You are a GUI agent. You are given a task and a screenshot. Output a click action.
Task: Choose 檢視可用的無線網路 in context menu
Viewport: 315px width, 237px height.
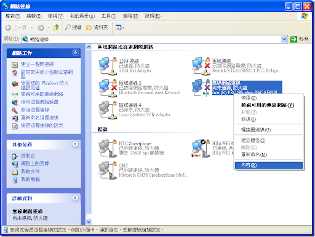click(x=269, y=105)
